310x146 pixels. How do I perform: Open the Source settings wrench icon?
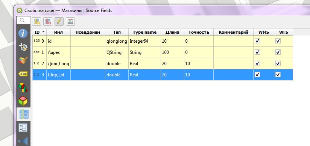tap(23, 47)
